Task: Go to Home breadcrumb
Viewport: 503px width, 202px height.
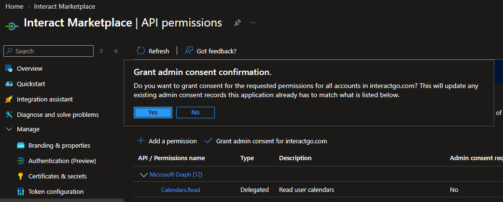Action: pos(14,6)
